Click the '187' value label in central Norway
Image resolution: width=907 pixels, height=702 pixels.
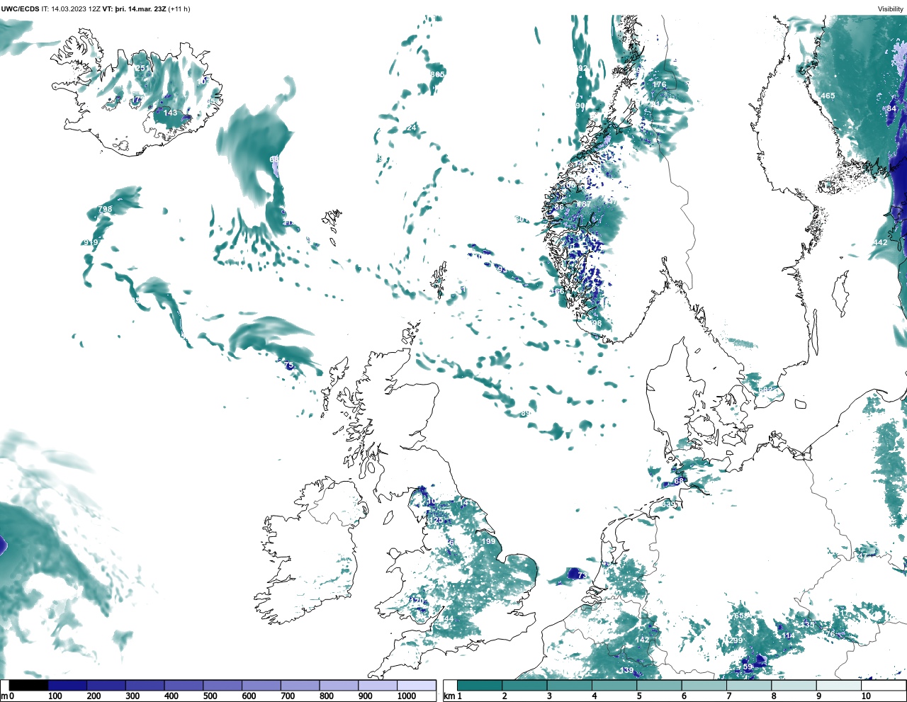click(x=584, y=204)
